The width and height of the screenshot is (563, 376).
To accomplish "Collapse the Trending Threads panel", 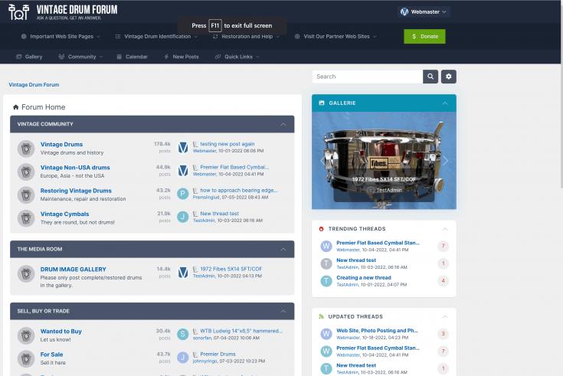I will pyautogui.click(x=444, y=229).
